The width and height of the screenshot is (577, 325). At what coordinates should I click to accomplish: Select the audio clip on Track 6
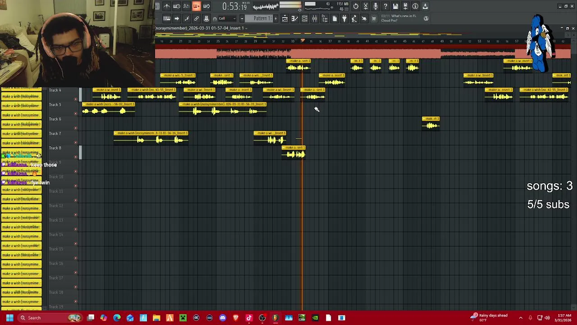[430, 123]
